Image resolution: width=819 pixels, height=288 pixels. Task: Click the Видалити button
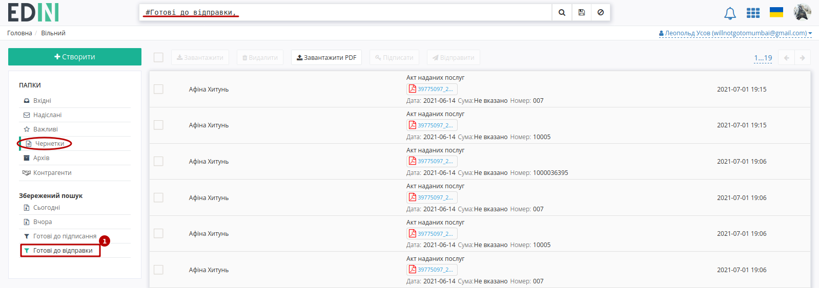click(x=260, y=57)
